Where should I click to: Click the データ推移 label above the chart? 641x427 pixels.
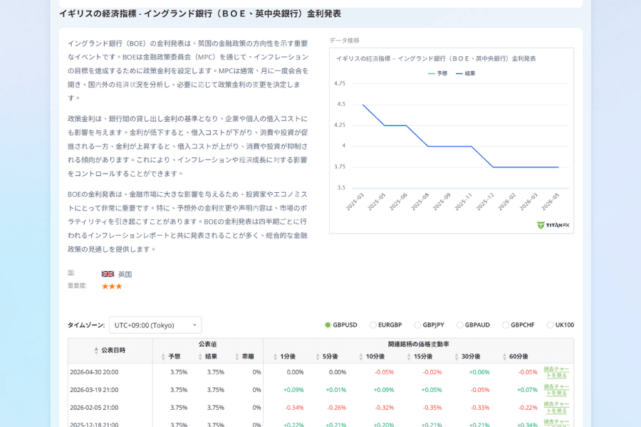pos(344,41)
